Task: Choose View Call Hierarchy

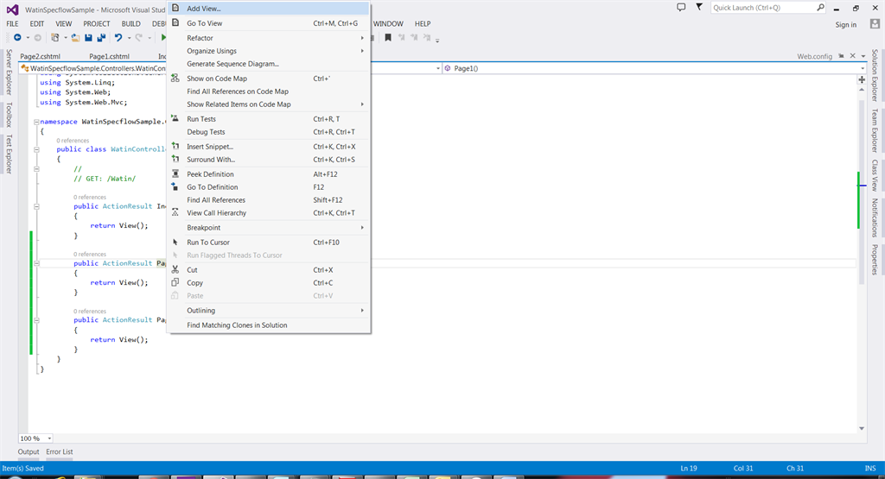Action: 269,213
